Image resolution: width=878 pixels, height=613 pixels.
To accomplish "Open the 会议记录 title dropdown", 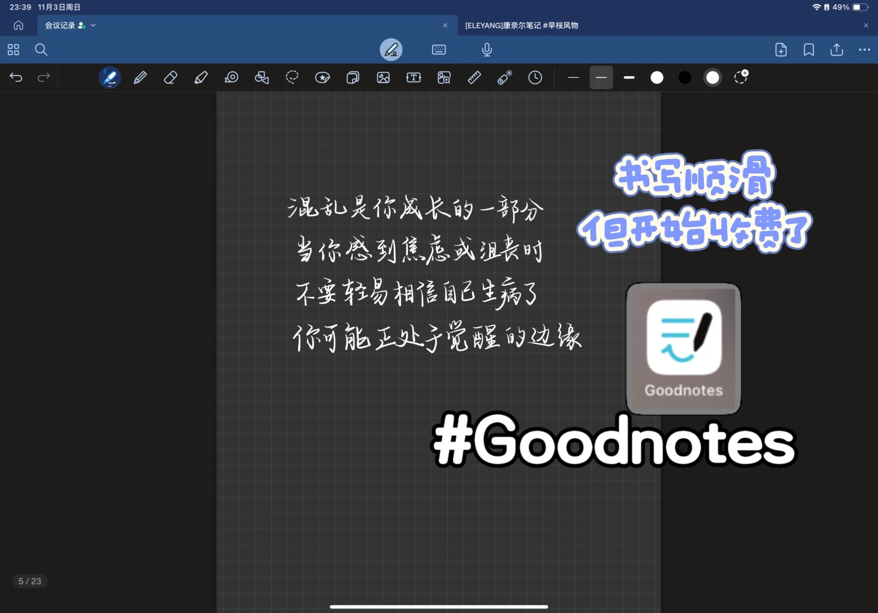I will point(93,25).
